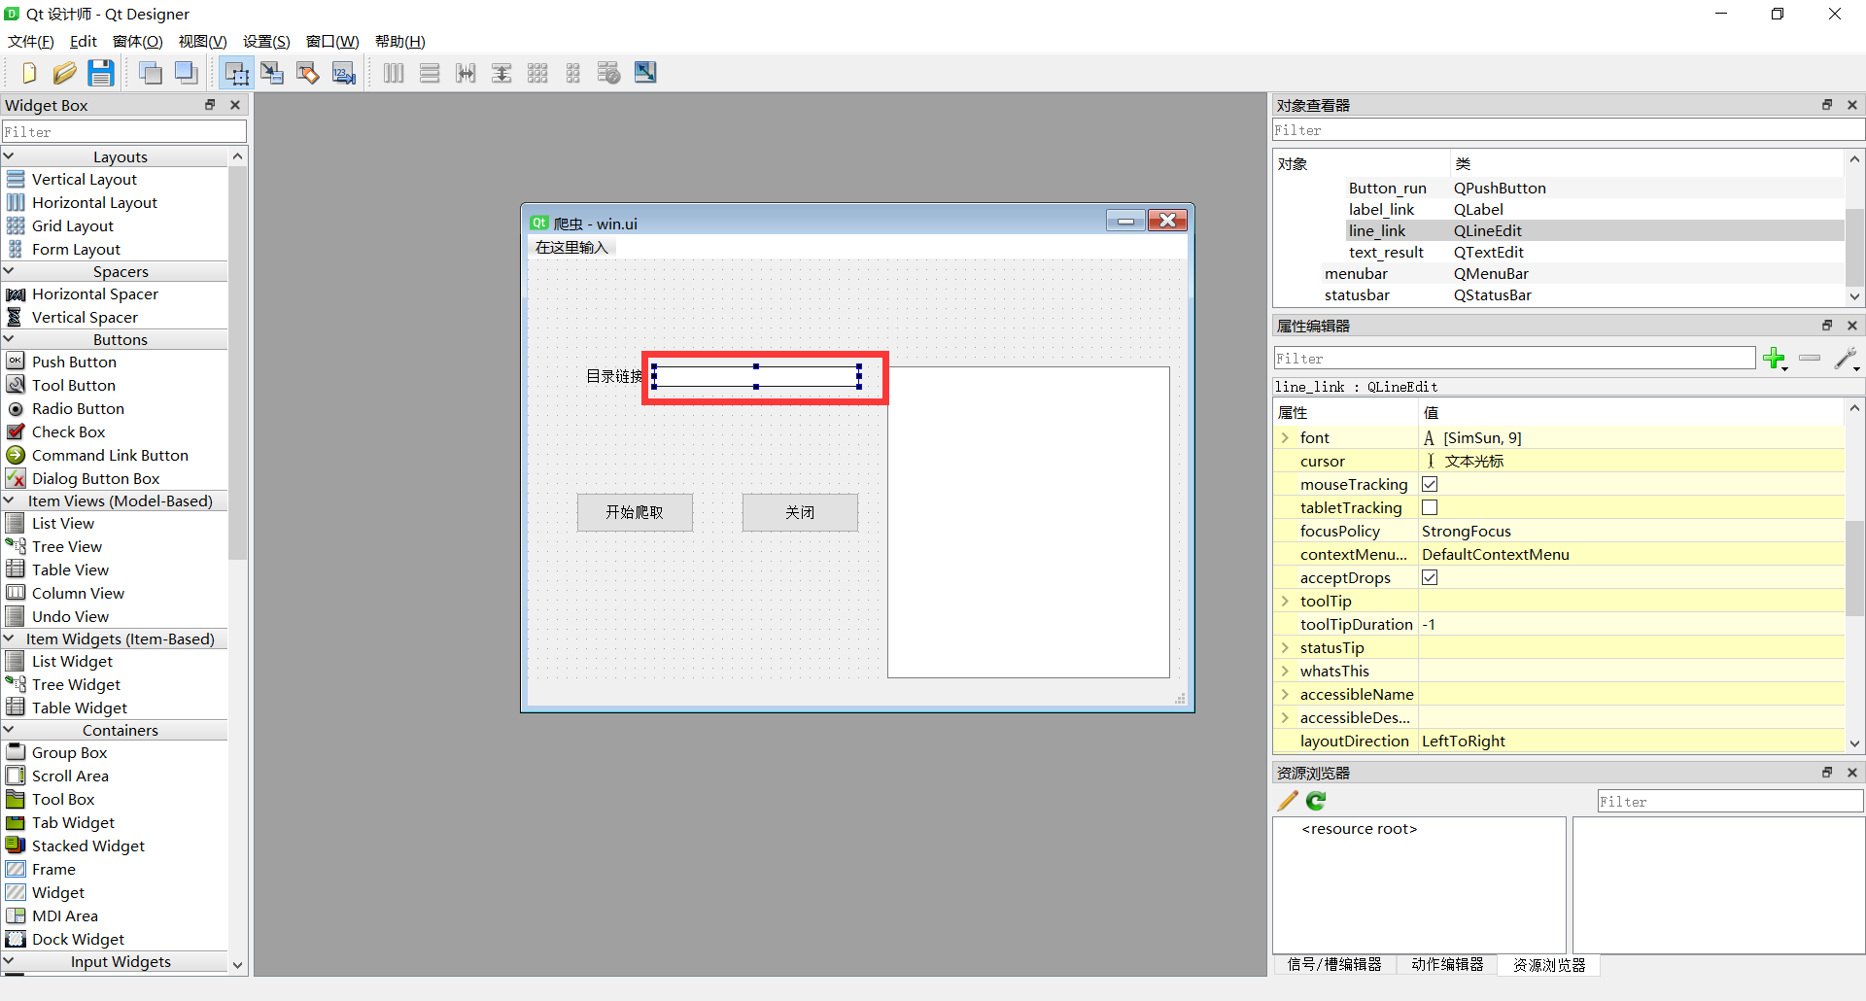Click the Save form toolbar icon

pos(100,73)
